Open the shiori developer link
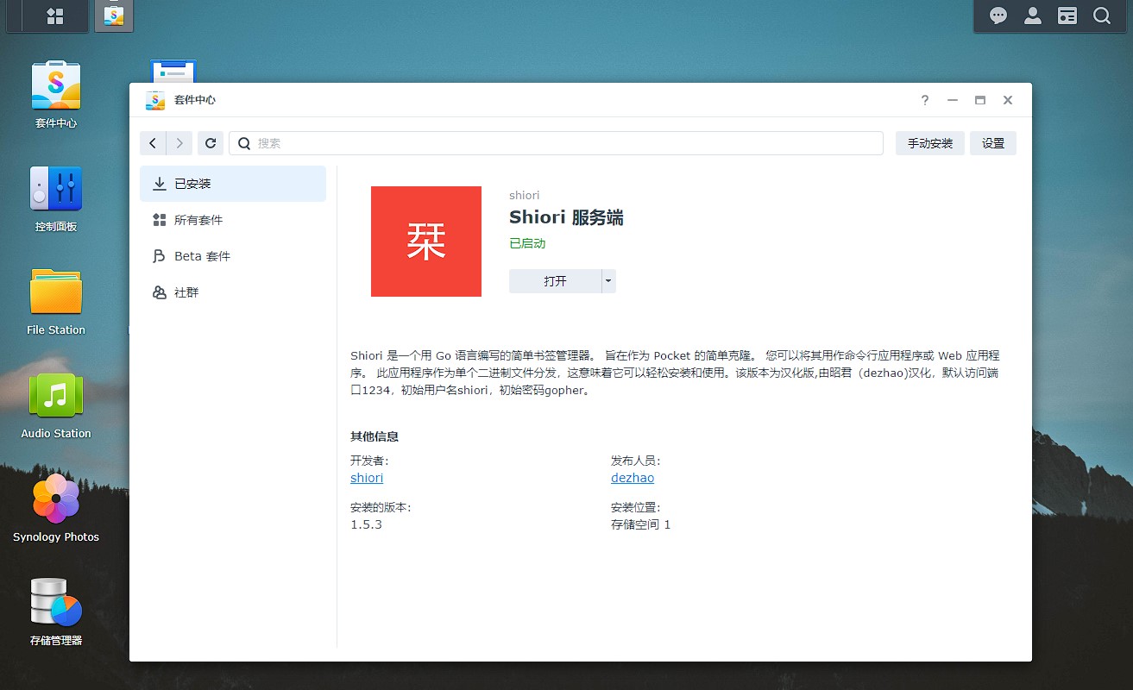The image size is (1133, 690). 367,478
